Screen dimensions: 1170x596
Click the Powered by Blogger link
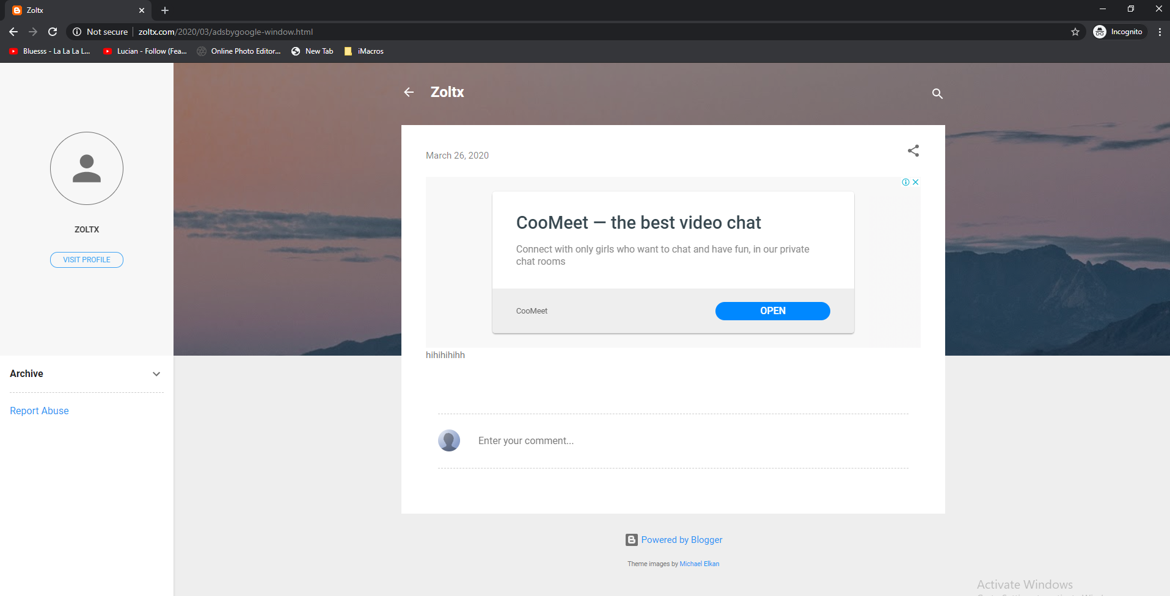(682, 540)
